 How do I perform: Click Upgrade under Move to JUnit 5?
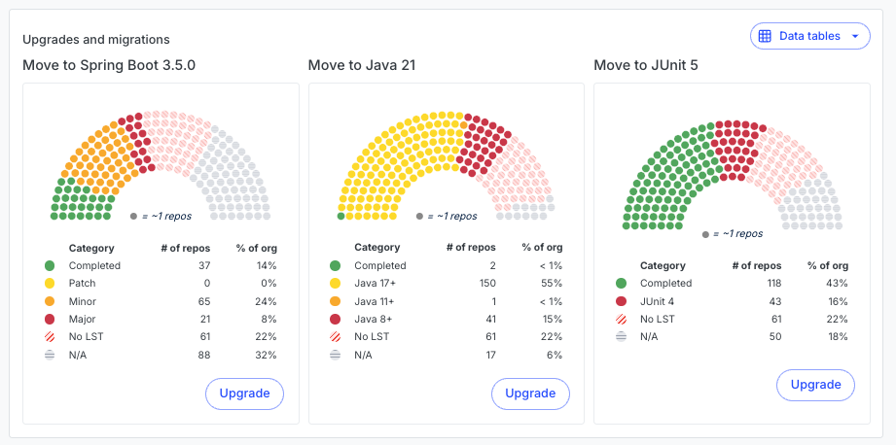815,385
